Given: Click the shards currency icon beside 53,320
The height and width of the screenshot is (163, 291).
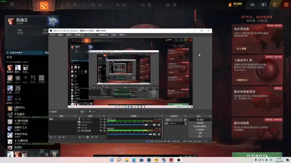Looking at the screenshot, I should (x=230, y=4).
